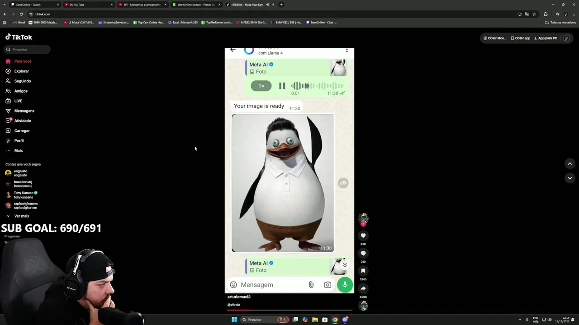Select the Para você tab
Viewport: 579px width, 325px height.
pyautogui.click(x=19, y=61)
